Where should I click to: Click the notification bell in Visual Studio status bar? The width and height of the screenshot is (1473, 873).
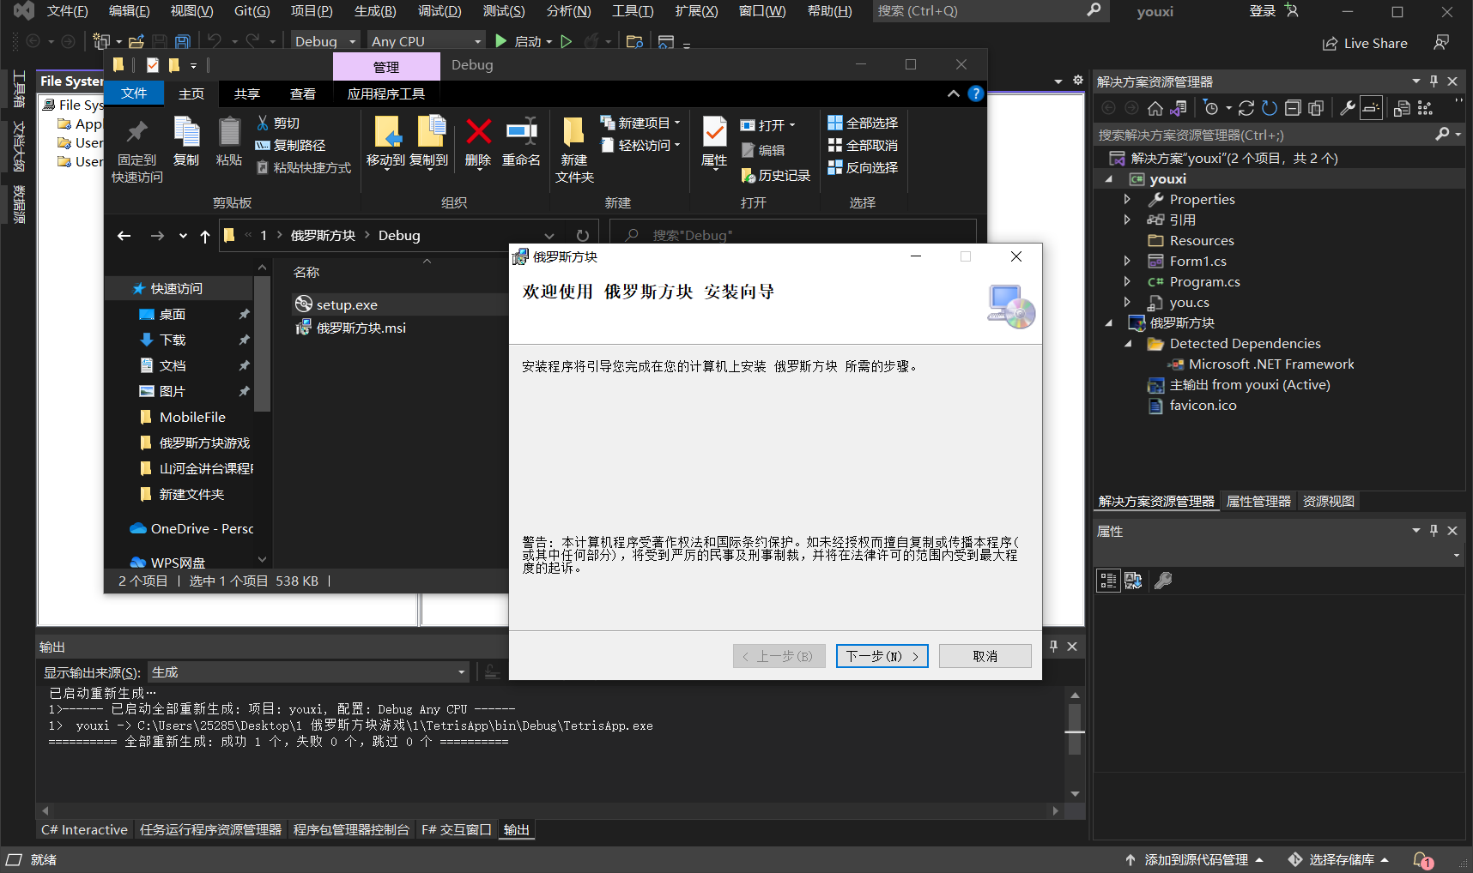pos(1421,859)
